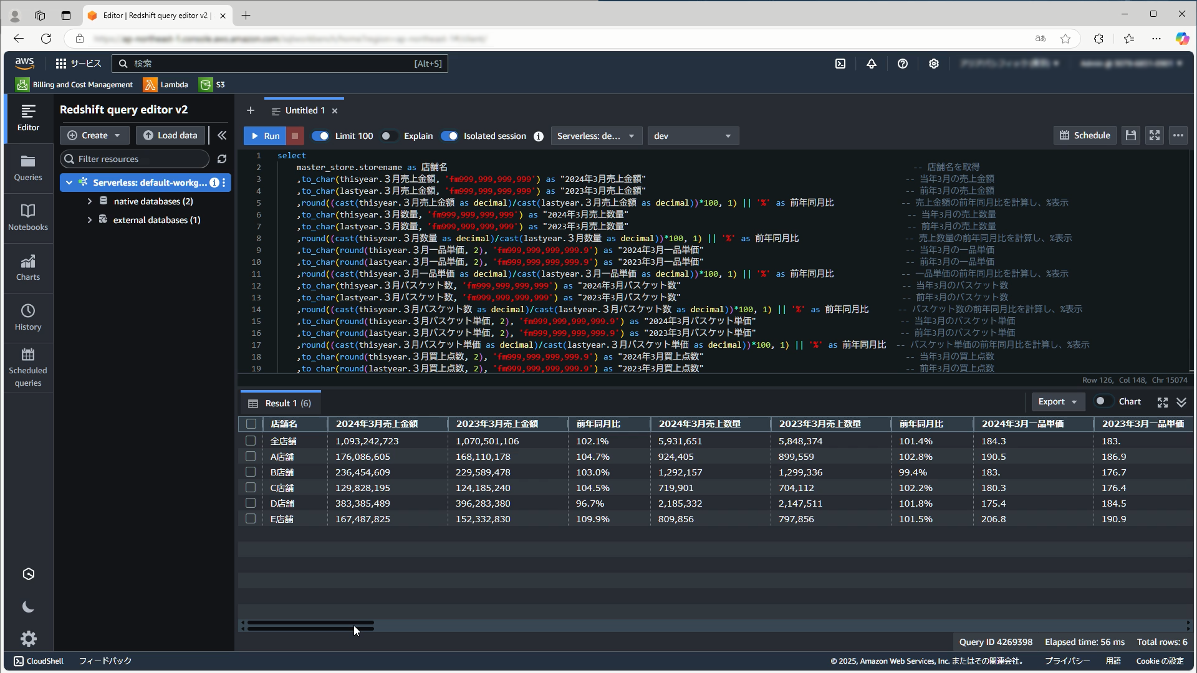Viewport: 1197px width, 673px height.
Task: Save the query with disk icon
Action: pyautogui.click(x=1131, y=135)
